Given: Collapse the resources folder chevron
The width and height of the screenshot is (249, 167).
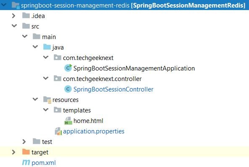Looking at the screenshot, I should pyautogui.click(x=35, y=99).
